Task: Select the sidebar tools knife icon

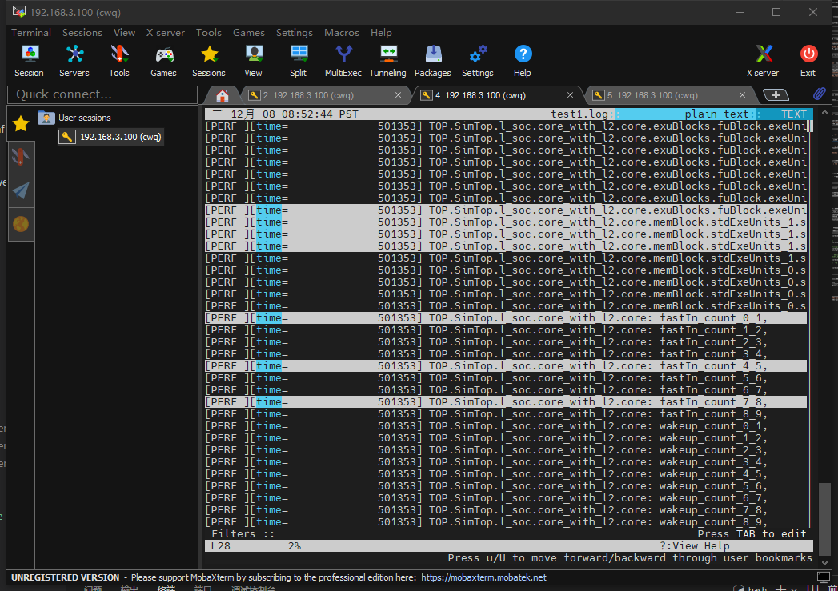Action: [21, 157]
